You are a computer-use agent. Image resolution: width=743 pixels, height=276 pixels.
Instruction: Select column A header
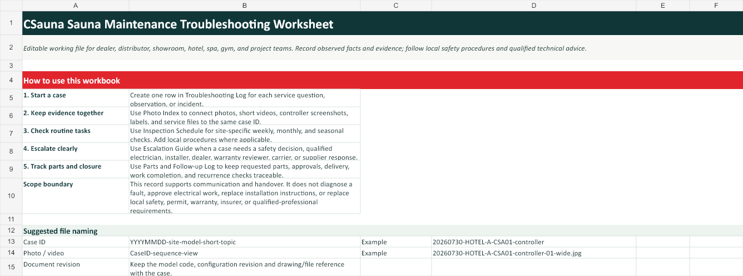point(76,6)
